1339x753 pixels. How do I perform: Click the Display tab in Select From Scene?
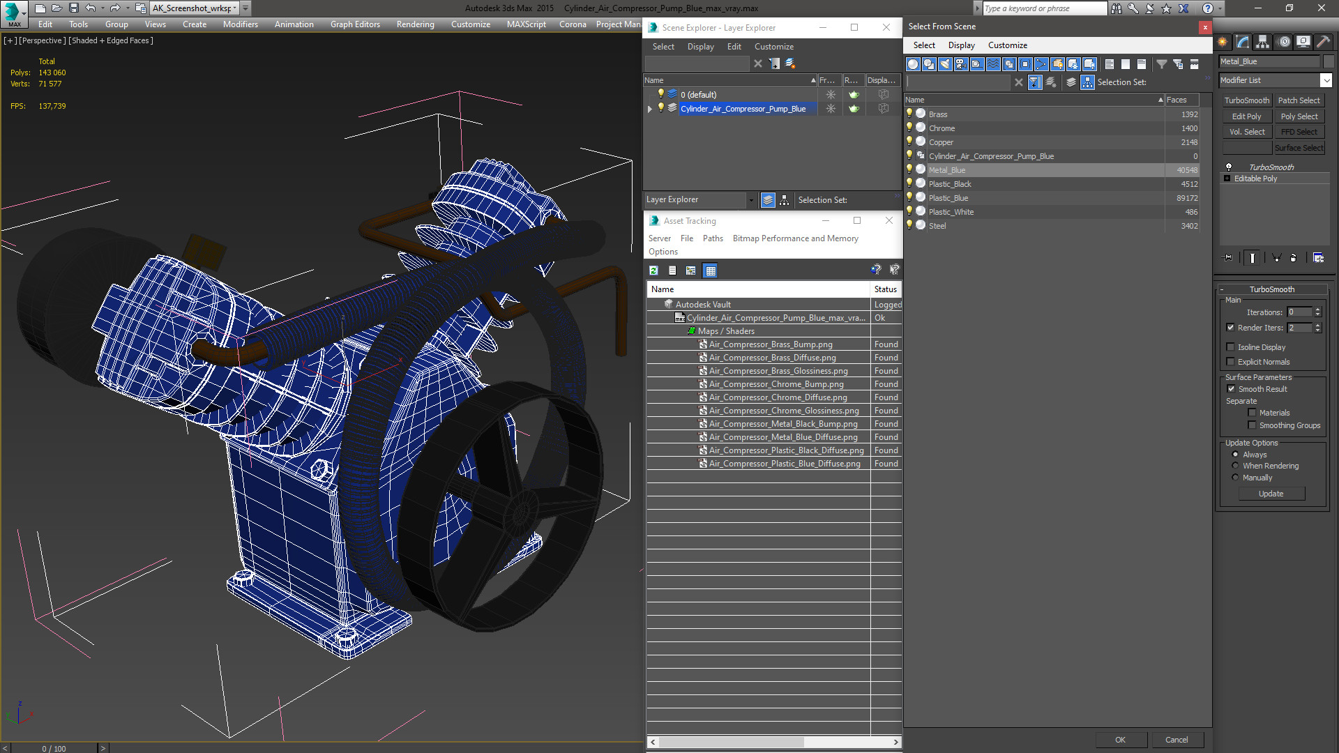coord(960,44)
